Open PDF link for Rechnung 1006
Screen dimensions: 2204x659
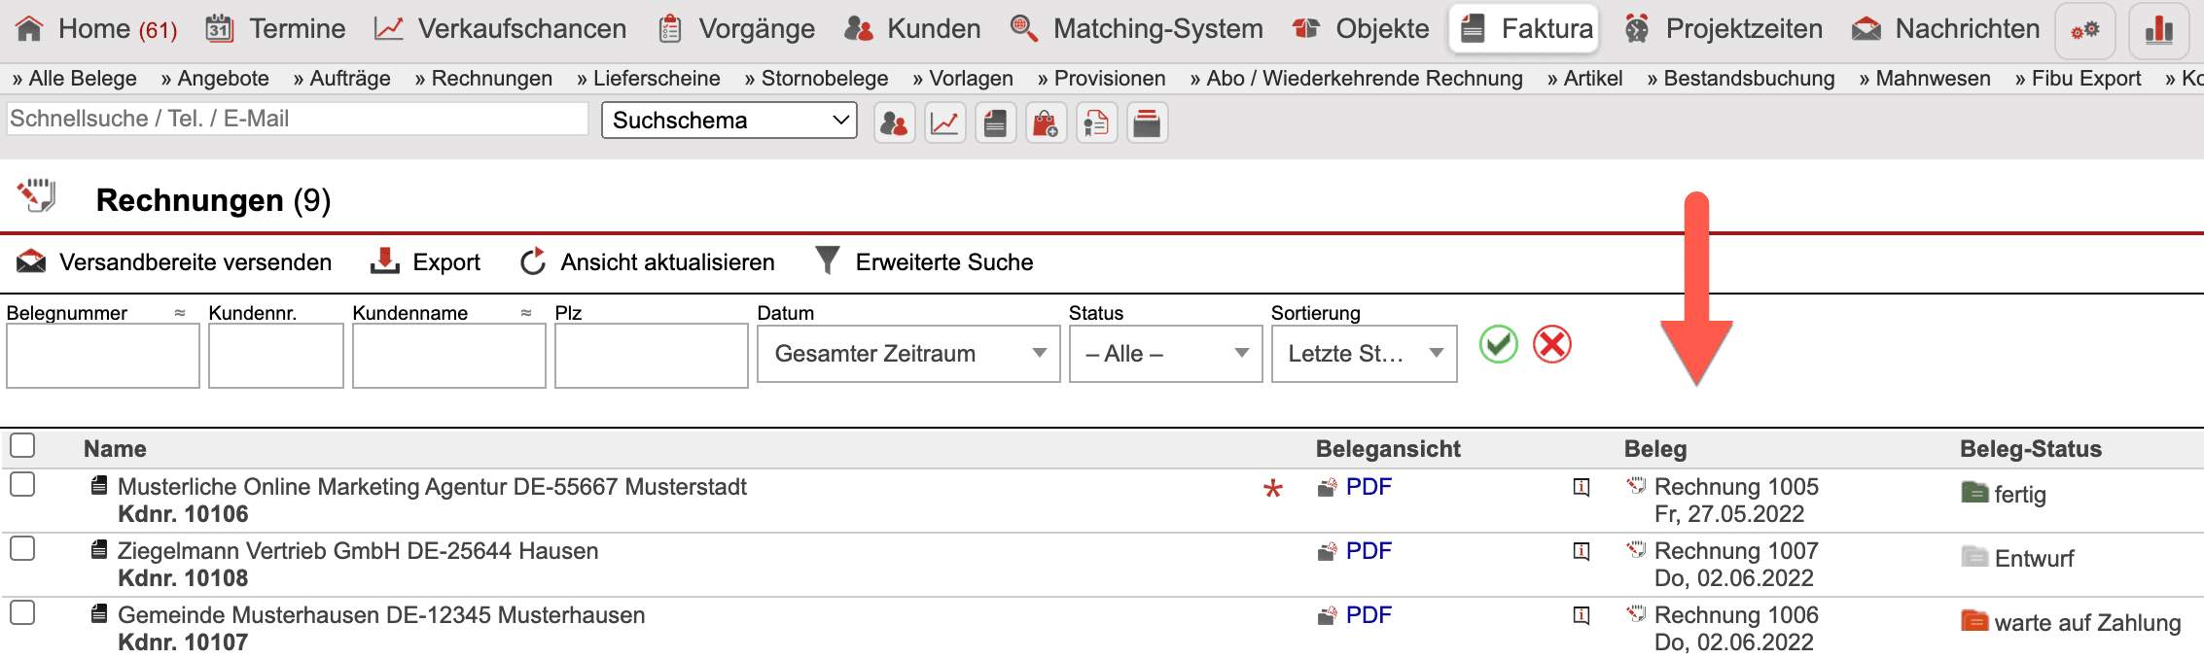(1368, 615)
